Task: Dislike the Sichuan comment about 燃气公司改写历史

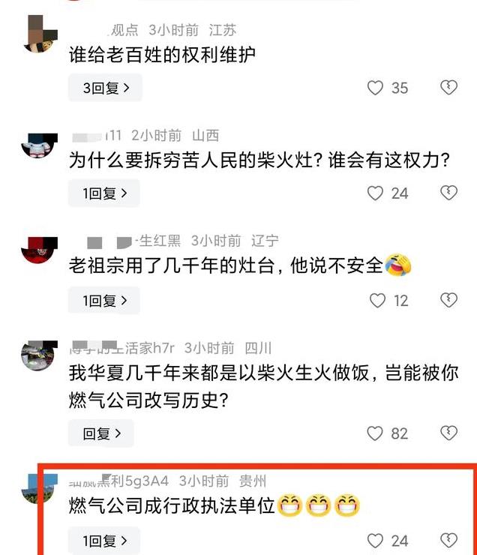Action: tap(449, 433)
